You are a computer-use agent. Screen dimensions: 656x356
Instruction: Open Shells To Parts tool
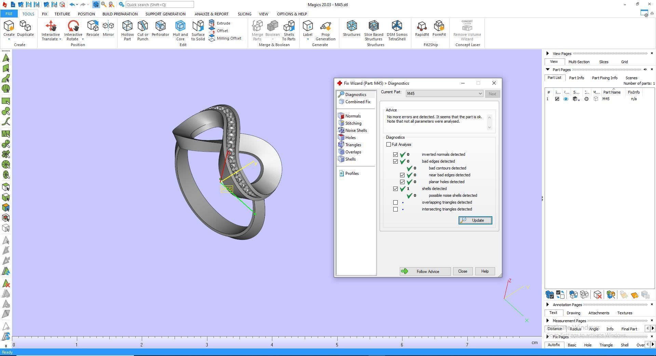click(x=289, y=30)
